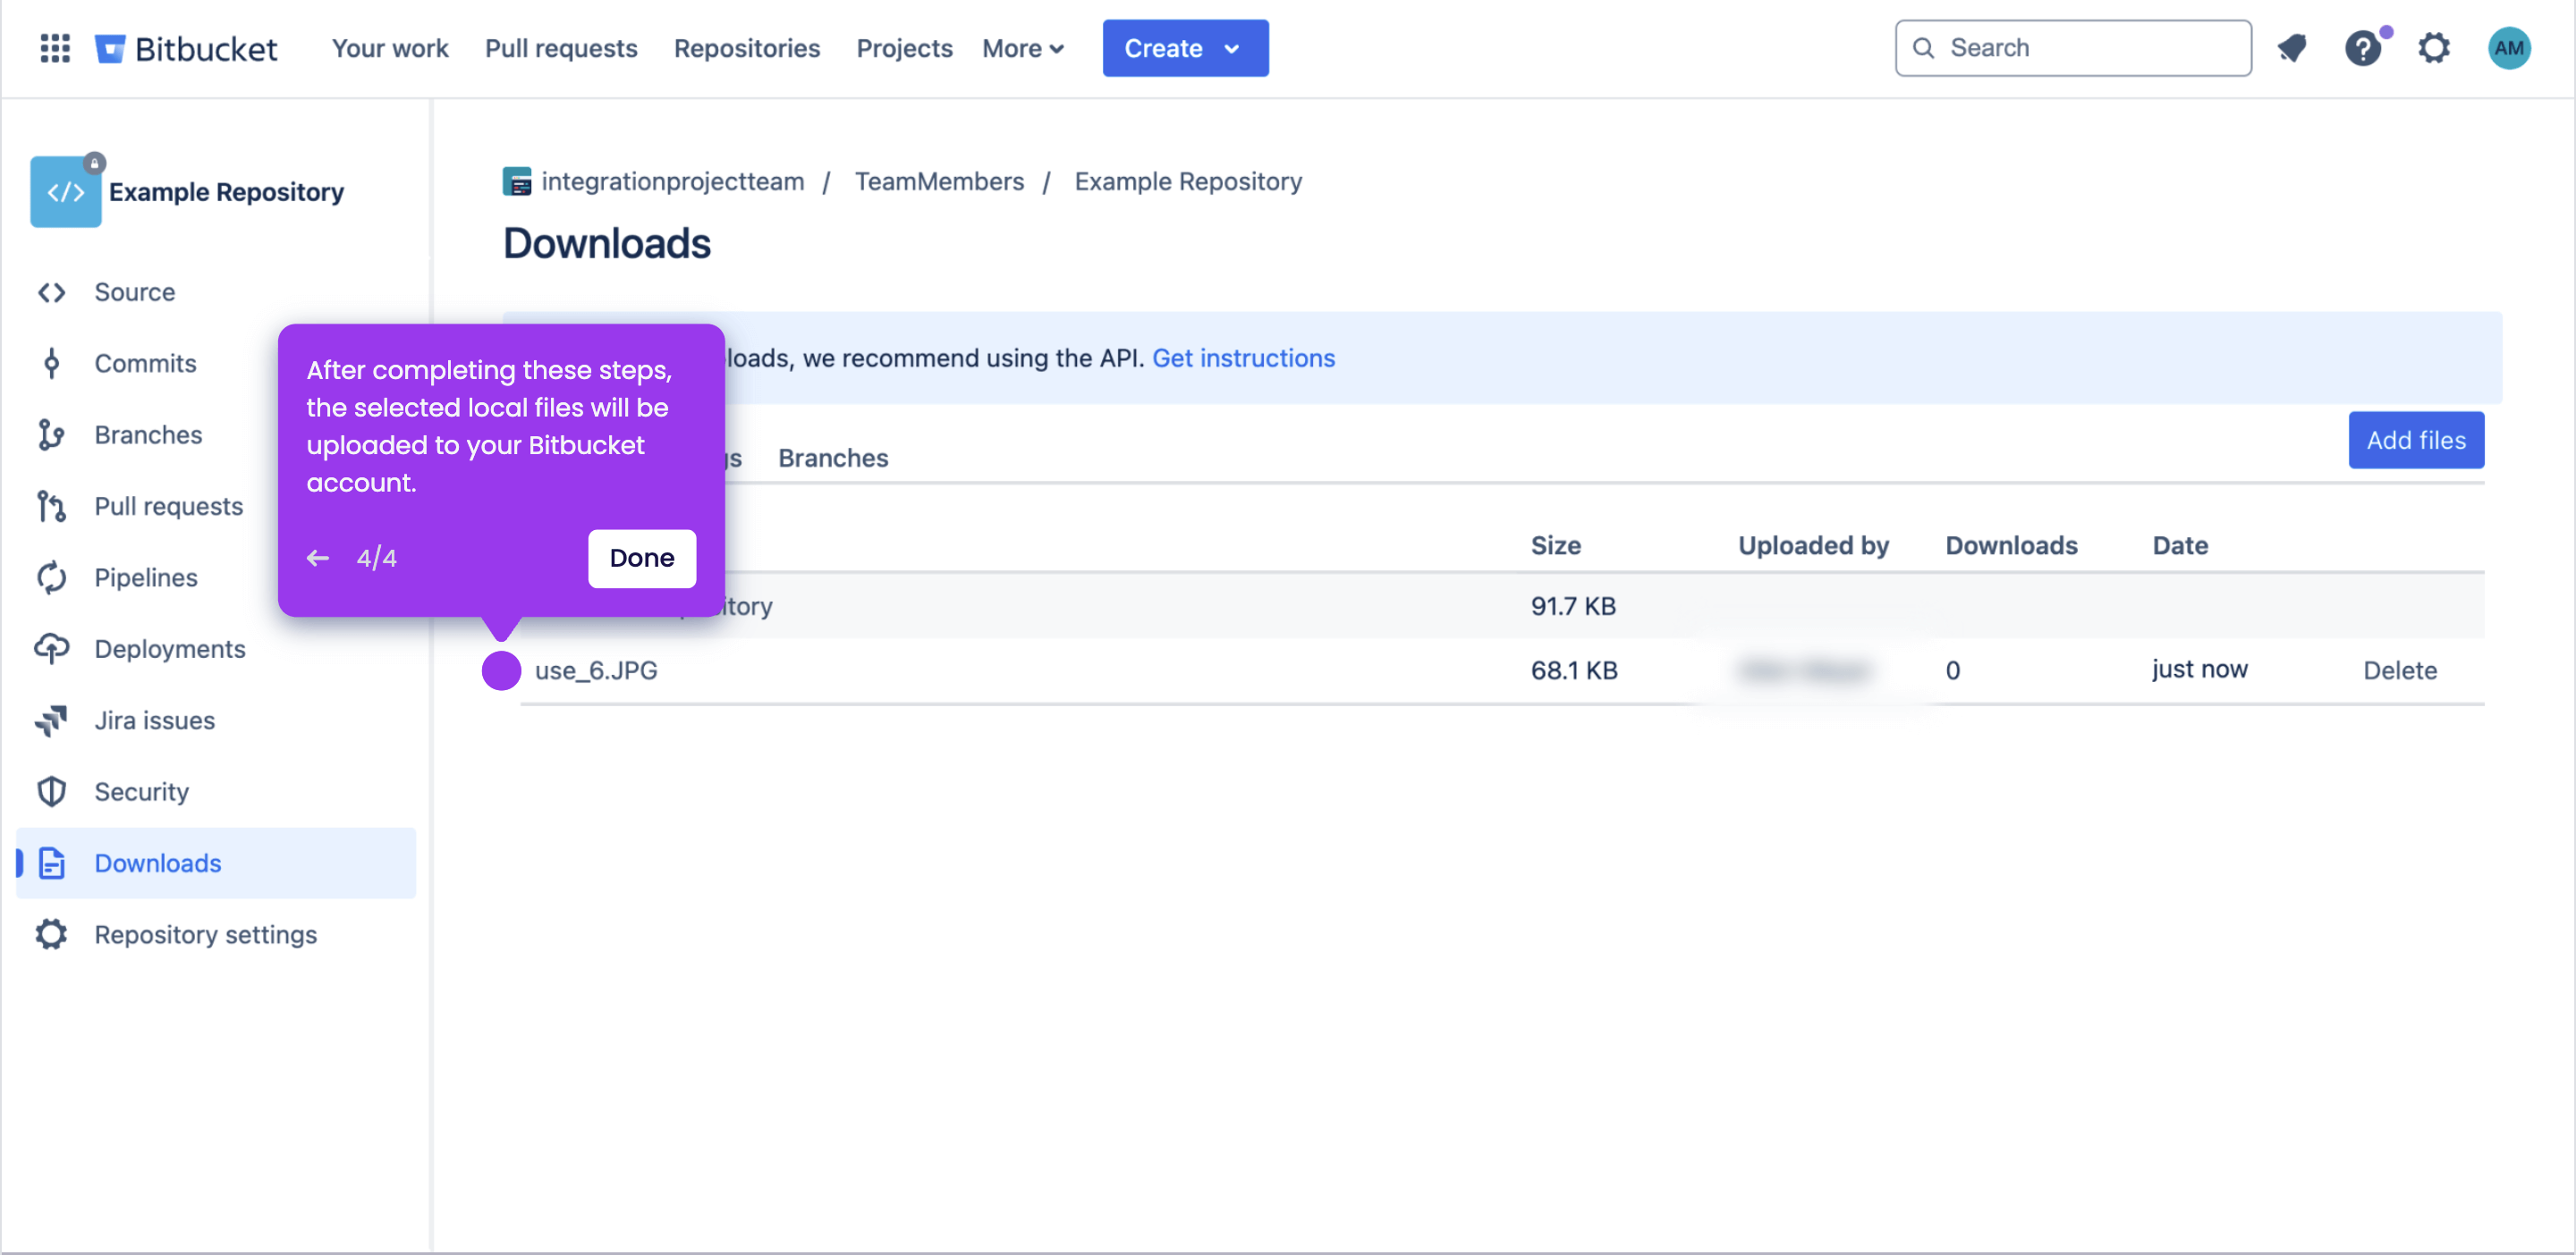The width and height of the screenshot is (2576, 1255).
Task: Open Repositories in top navigation
Action: [747, 48]
